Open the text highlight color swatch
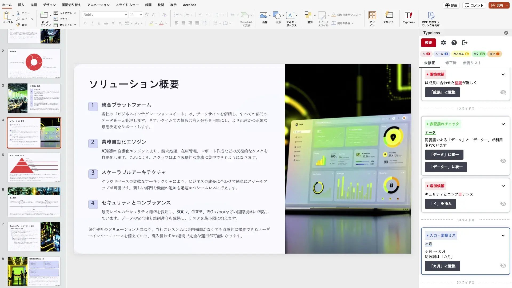The height and width of the screenshot is (288, 512). click(x=151, y=23)
